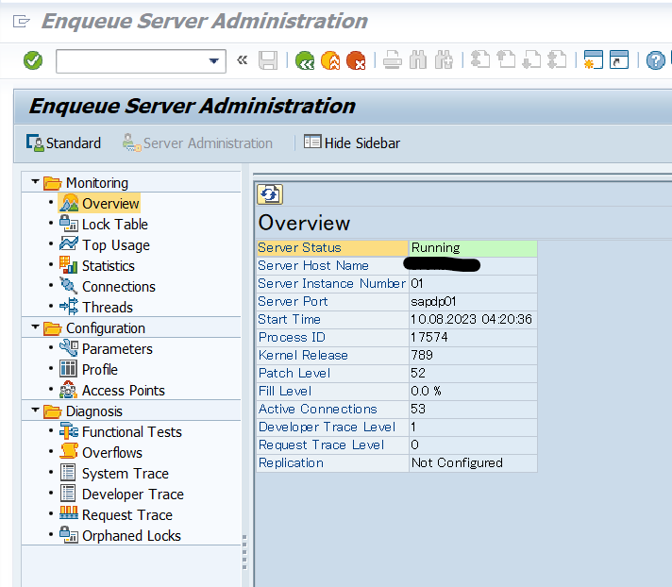This screenshot has height=587, width=672.
Task: Select Statistics in the sidebar tree
Action: pos(108,266)
